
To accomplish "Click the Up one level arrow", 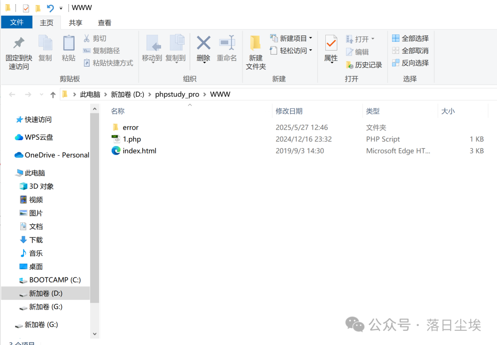I will pyautogui.click(x=53, y=95).
